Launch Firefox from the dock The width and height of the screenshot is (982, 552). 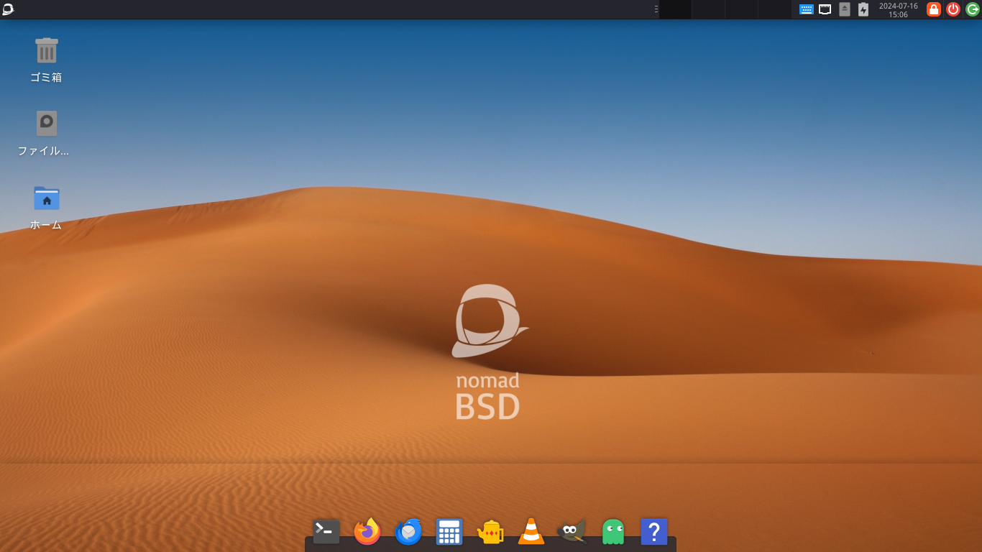click(366, 532)
